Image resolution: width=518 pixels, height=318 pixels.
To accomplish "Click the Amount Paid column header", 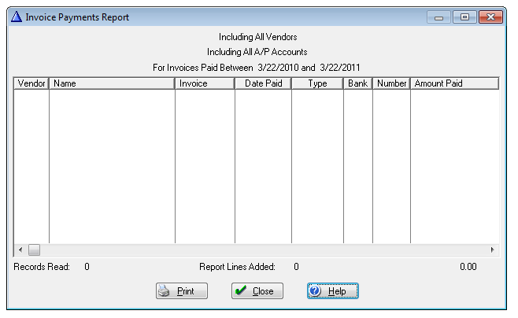I will 454,83.
